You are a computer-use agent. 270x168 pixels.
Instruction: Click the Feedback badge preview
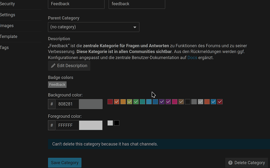pyautogui.click(x=57, y=85)
